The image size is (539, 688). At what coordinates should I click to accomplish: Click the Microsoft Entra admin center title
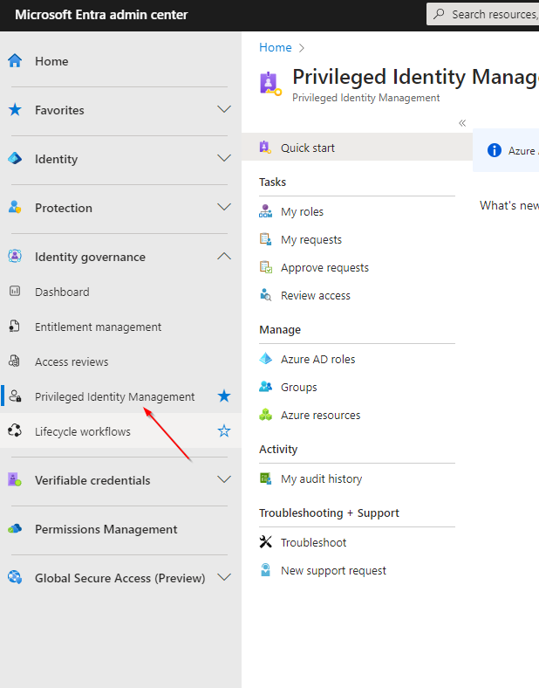click(101, 15)
